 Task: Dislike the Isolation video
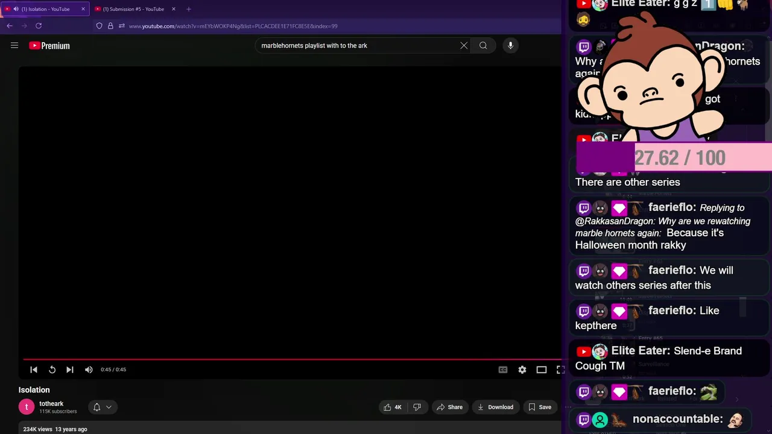click(417, 407)
